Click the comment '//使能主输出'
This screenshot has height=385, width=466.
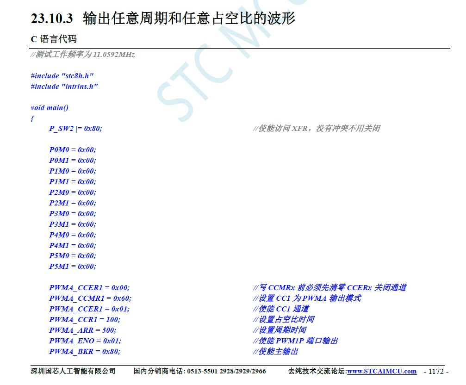coord(276,351)
